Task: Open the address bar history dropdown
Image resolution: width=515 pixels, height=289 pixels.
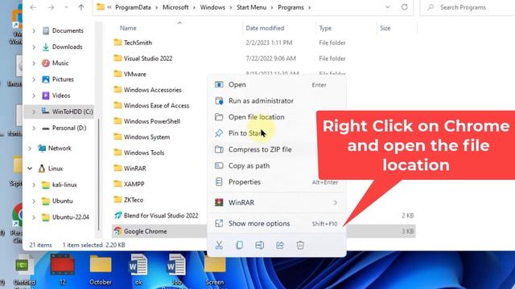Action: pyautogui.click(x=388, y=7)
